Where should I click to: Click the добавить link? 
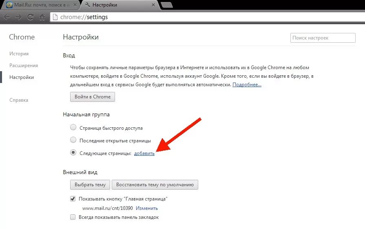[x=144, y=153]
